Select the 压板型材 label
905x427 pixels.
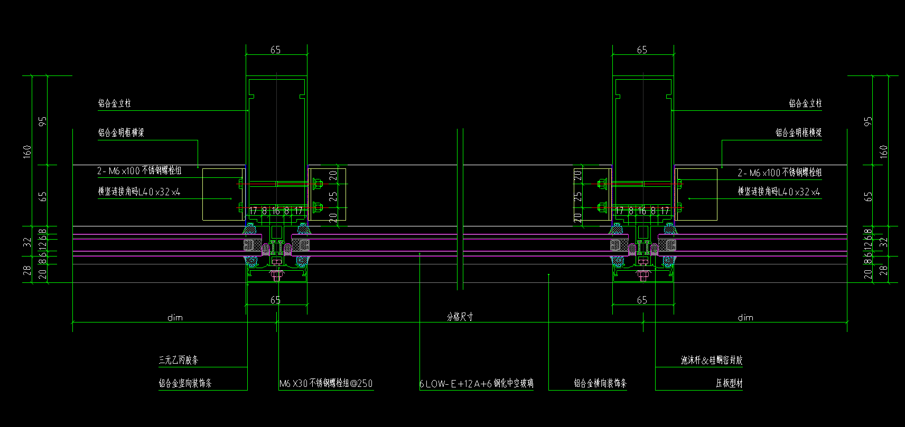pyautogui.click(x=729, y=383)
